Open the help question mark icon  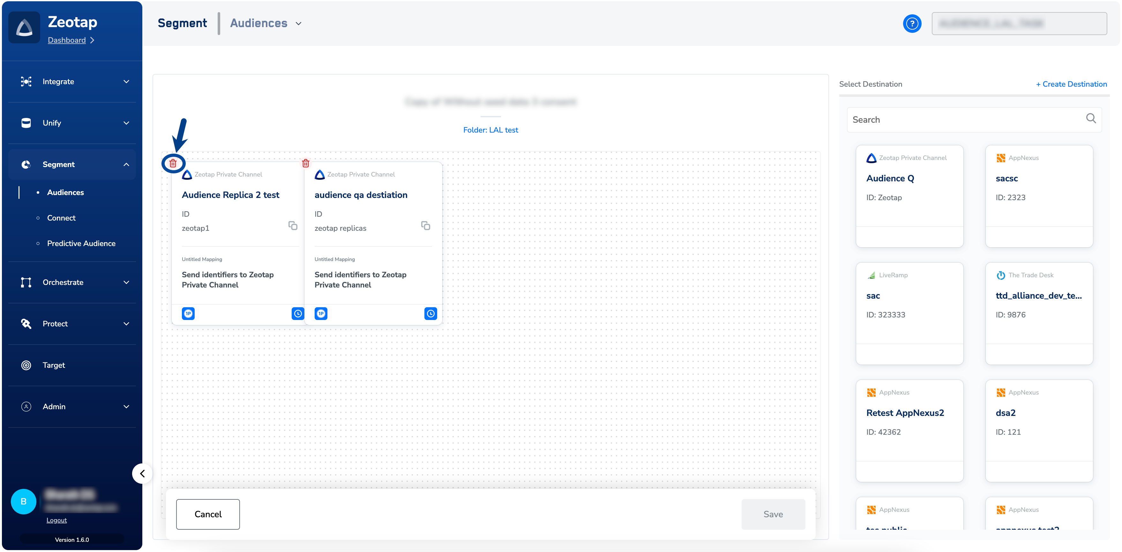pos(912,24)
